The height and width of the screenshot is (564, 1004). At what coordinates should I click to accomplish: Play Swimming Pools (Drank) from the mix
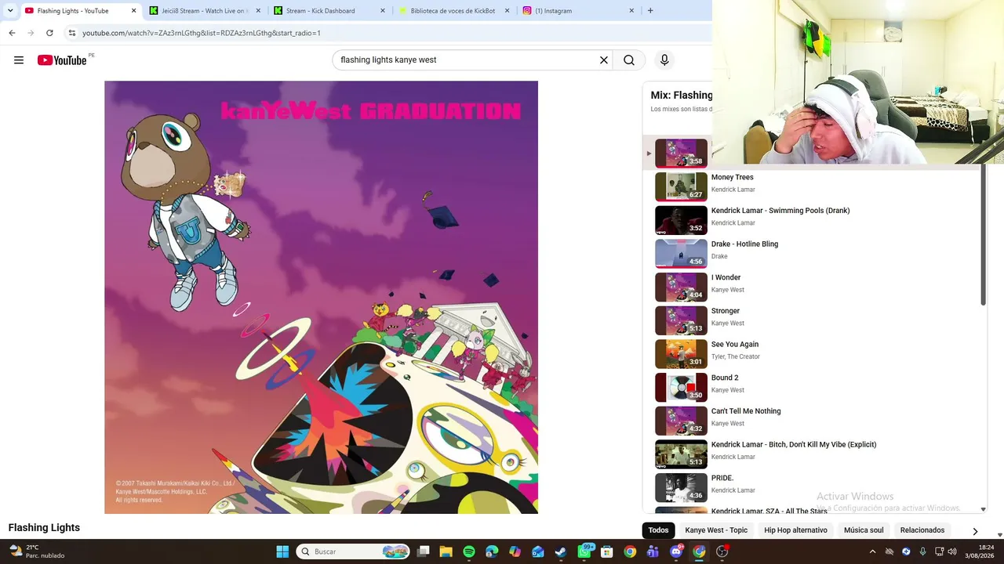813,220
